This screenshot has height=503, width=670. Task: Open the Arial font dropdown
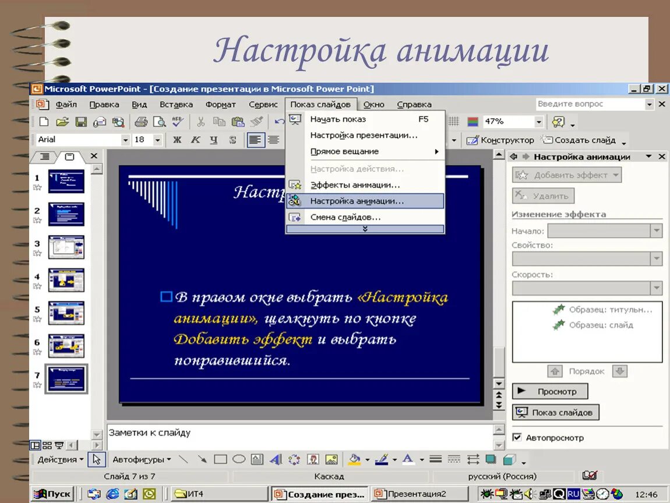[125, 140]
